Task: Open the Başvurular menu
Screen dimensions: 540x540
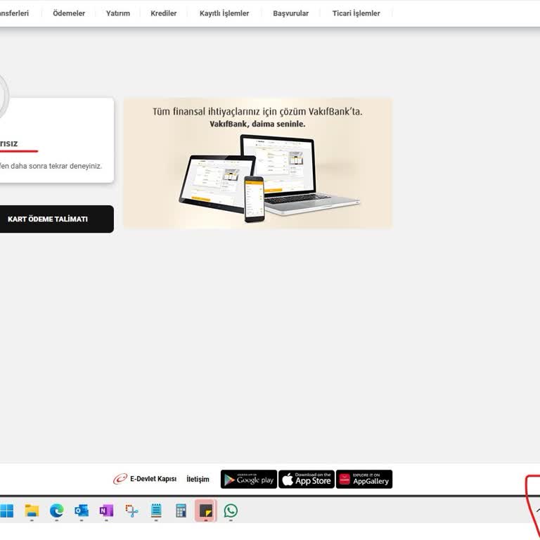Action: pos(290,13)
